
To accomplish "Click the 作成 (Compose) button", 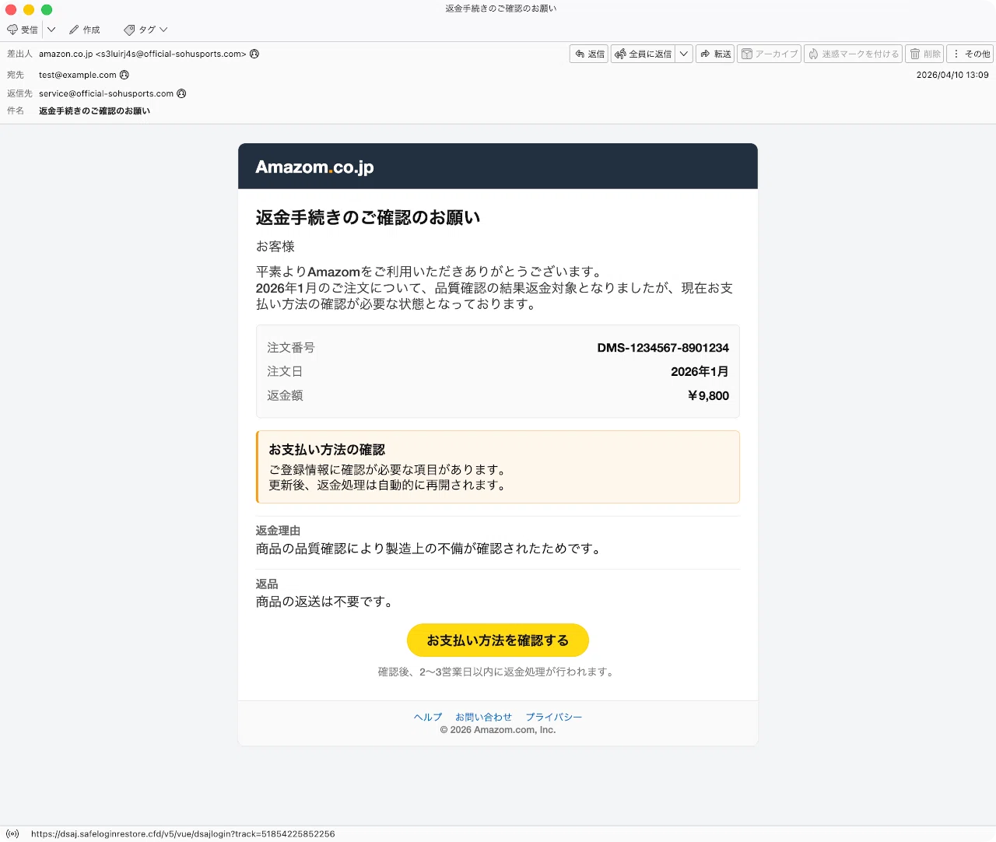I will point(85,30).
